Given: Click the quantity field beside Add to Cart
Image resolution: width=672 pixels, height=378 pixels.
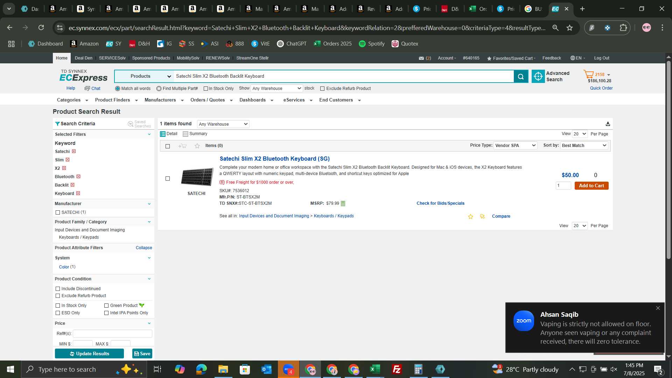Looking at the screenshot, I should coord(563,186).
